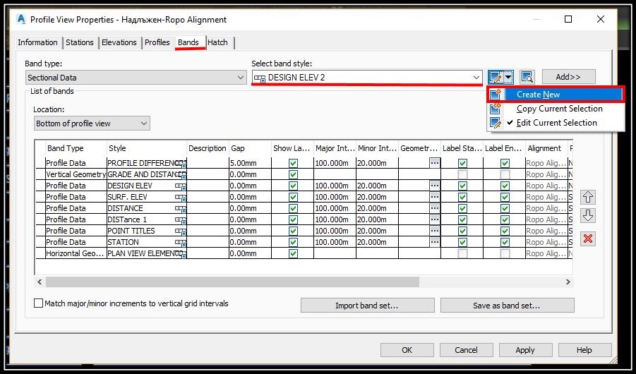Toggle Label Start Station for STATION row
The image size is (636, 374).
point(462,242)
